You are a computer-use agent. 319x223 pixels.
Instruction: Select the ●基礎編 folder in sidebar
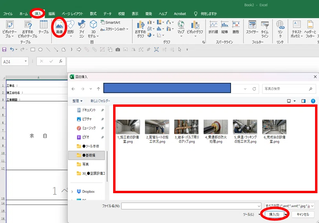pos(87,155)
